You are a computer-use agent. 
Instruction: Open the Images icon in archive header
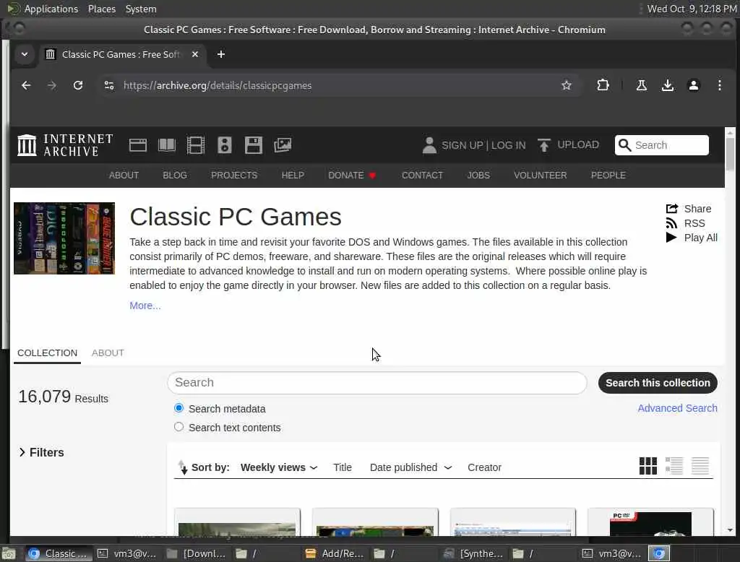(x=283, y=145)
